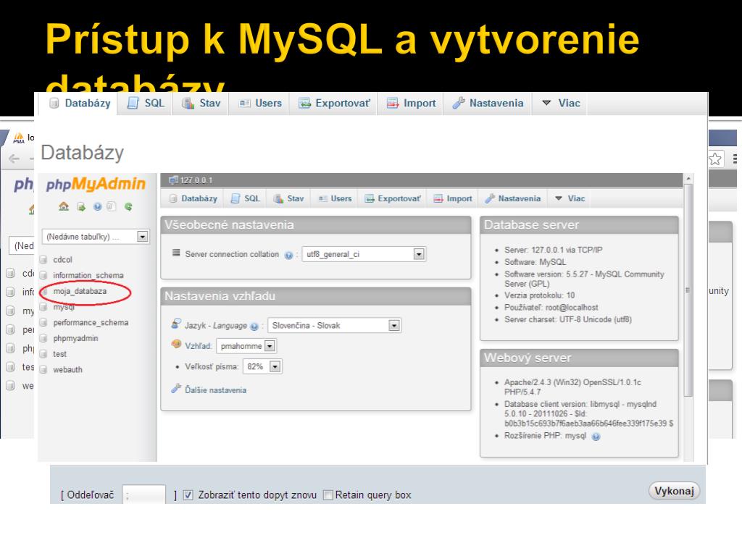Switch to large SQL tab at top

click(x=146, y=103)
